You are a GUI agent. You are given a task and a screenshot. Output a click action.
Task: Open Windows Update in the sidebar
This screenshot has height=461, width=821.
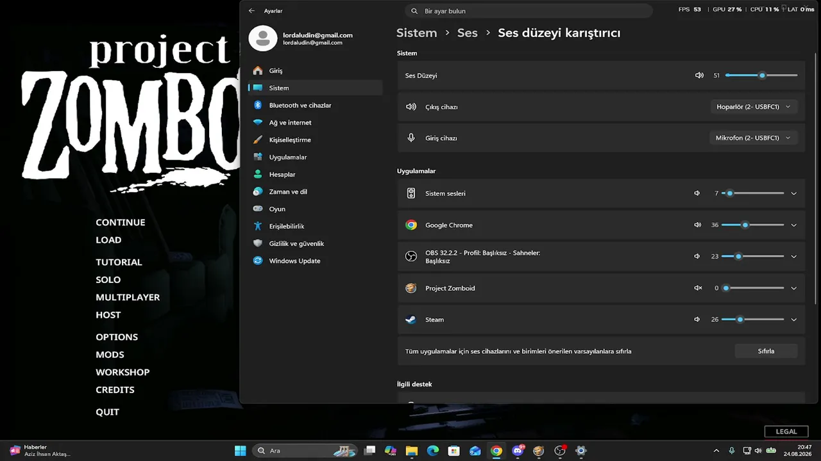(315, 261)
